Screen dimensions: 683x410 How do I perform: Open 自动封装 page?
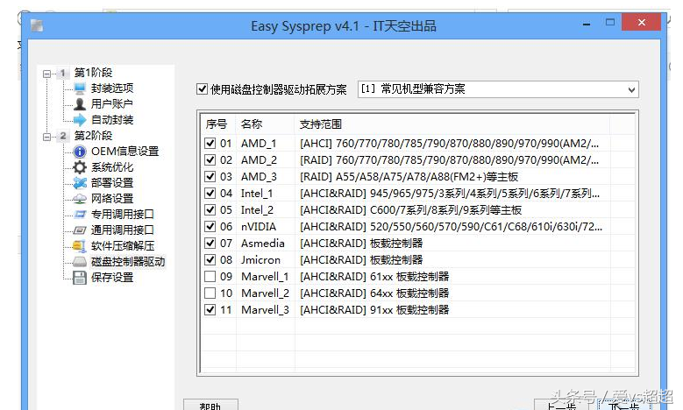point(112,120)
